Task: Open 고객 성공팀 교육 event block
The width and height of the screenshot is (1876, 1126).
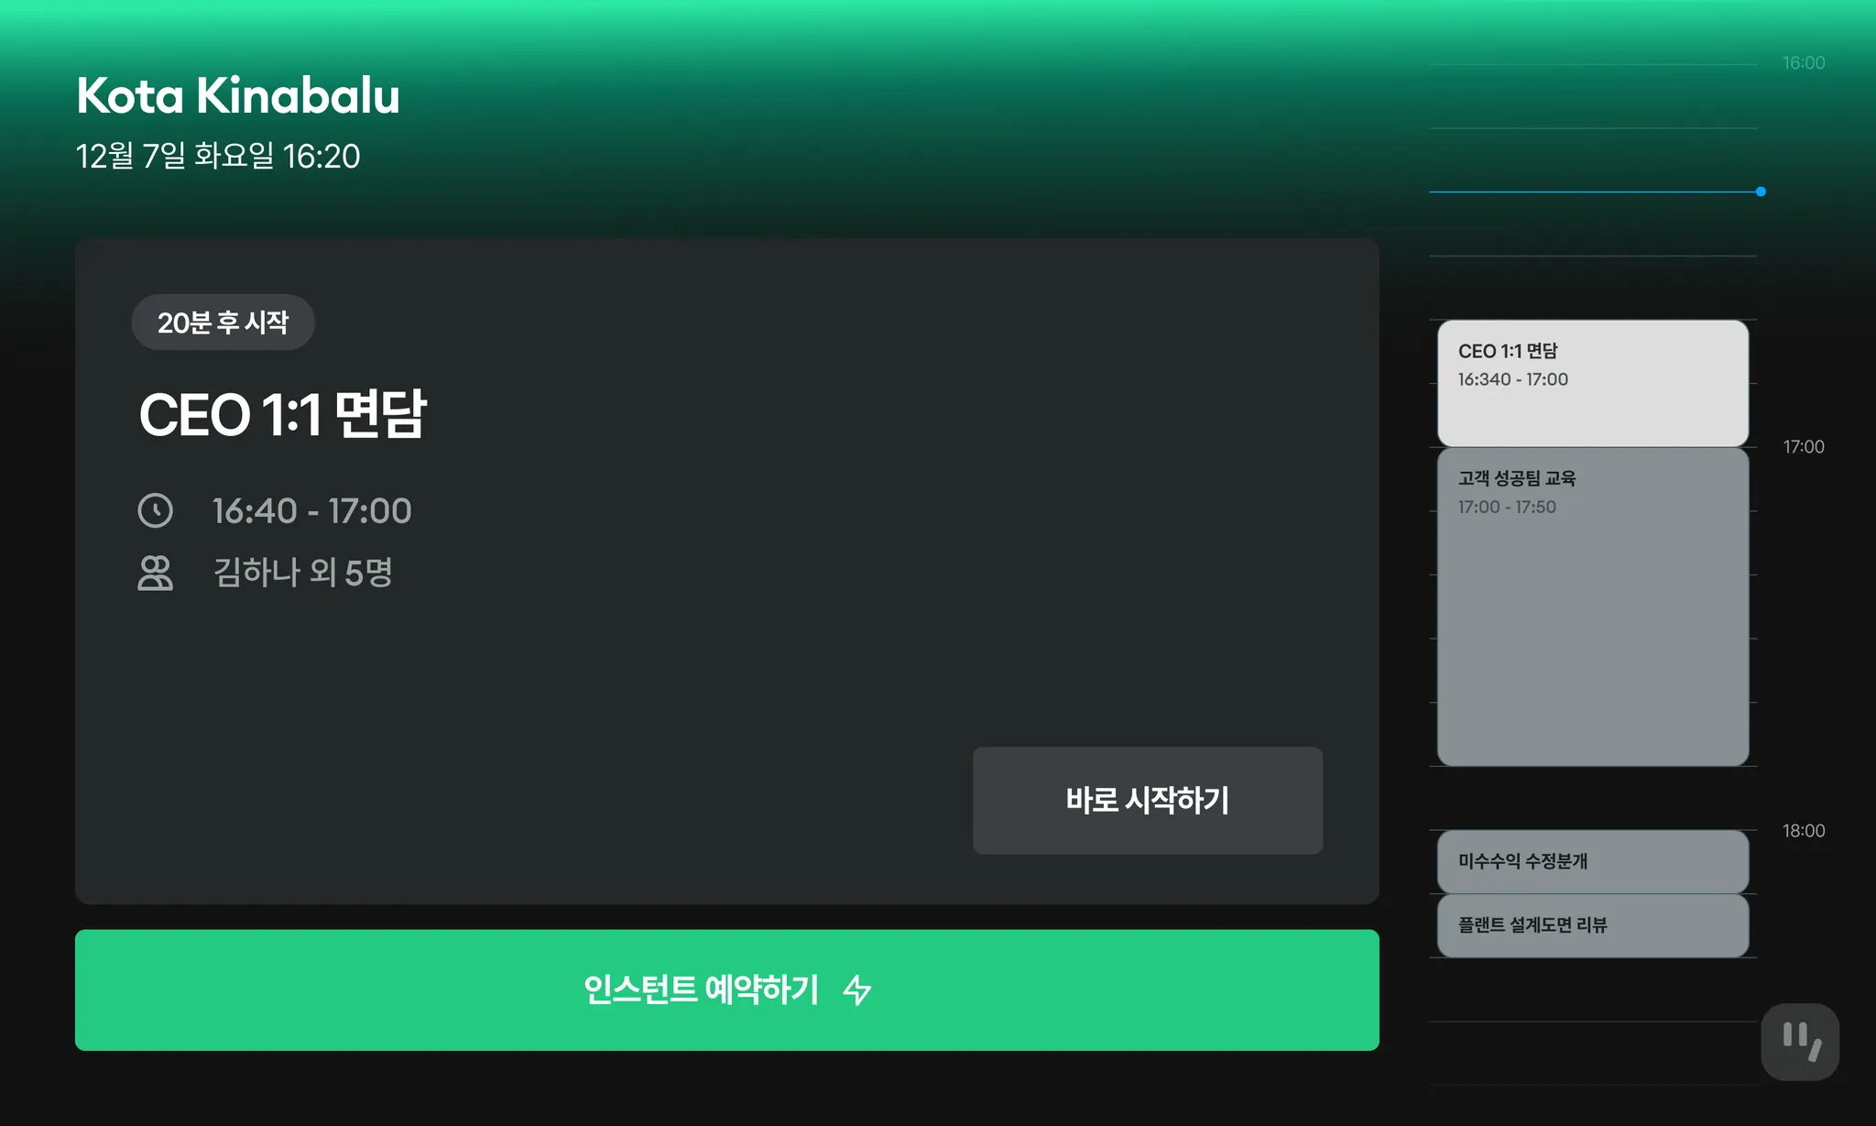Action: click(x=1593, y=607)
